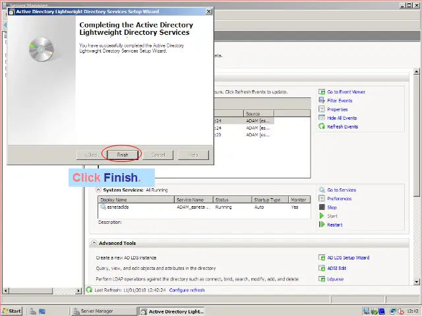Open ADSI Edit tool
Screen dimensions: 422x316
point(336,269)
